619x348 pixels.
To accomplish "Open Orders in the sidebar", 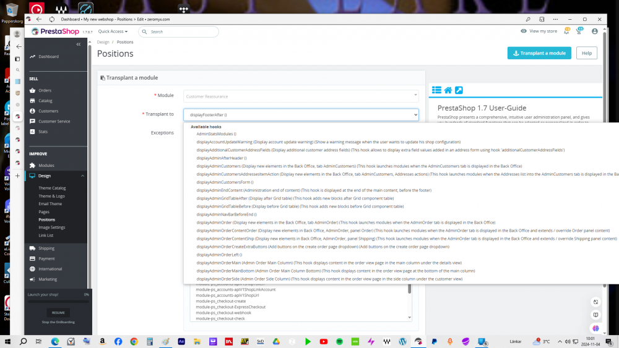I will click(x=45, y=90).
